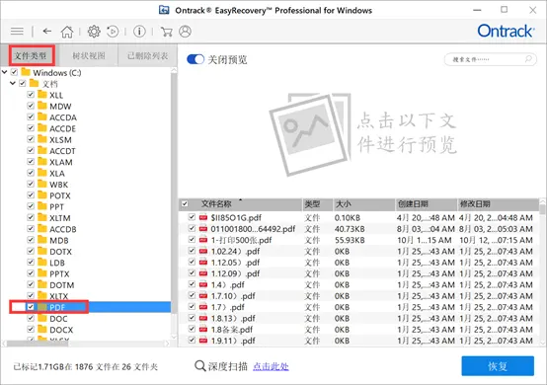
Task: Switch to the 树状视图 tab
Action: pyautogui.click(x=88, y=55)
